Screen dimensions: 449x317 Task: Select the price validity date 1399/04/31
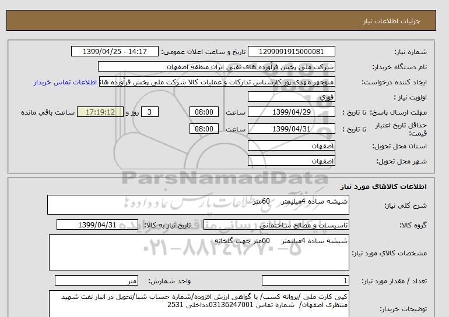pyautogui.click(x=291, y=129)
